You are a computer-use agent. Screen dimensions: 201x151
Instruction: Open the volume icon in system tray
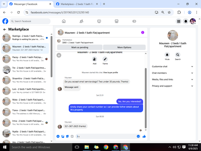click(x=174, y=147)
